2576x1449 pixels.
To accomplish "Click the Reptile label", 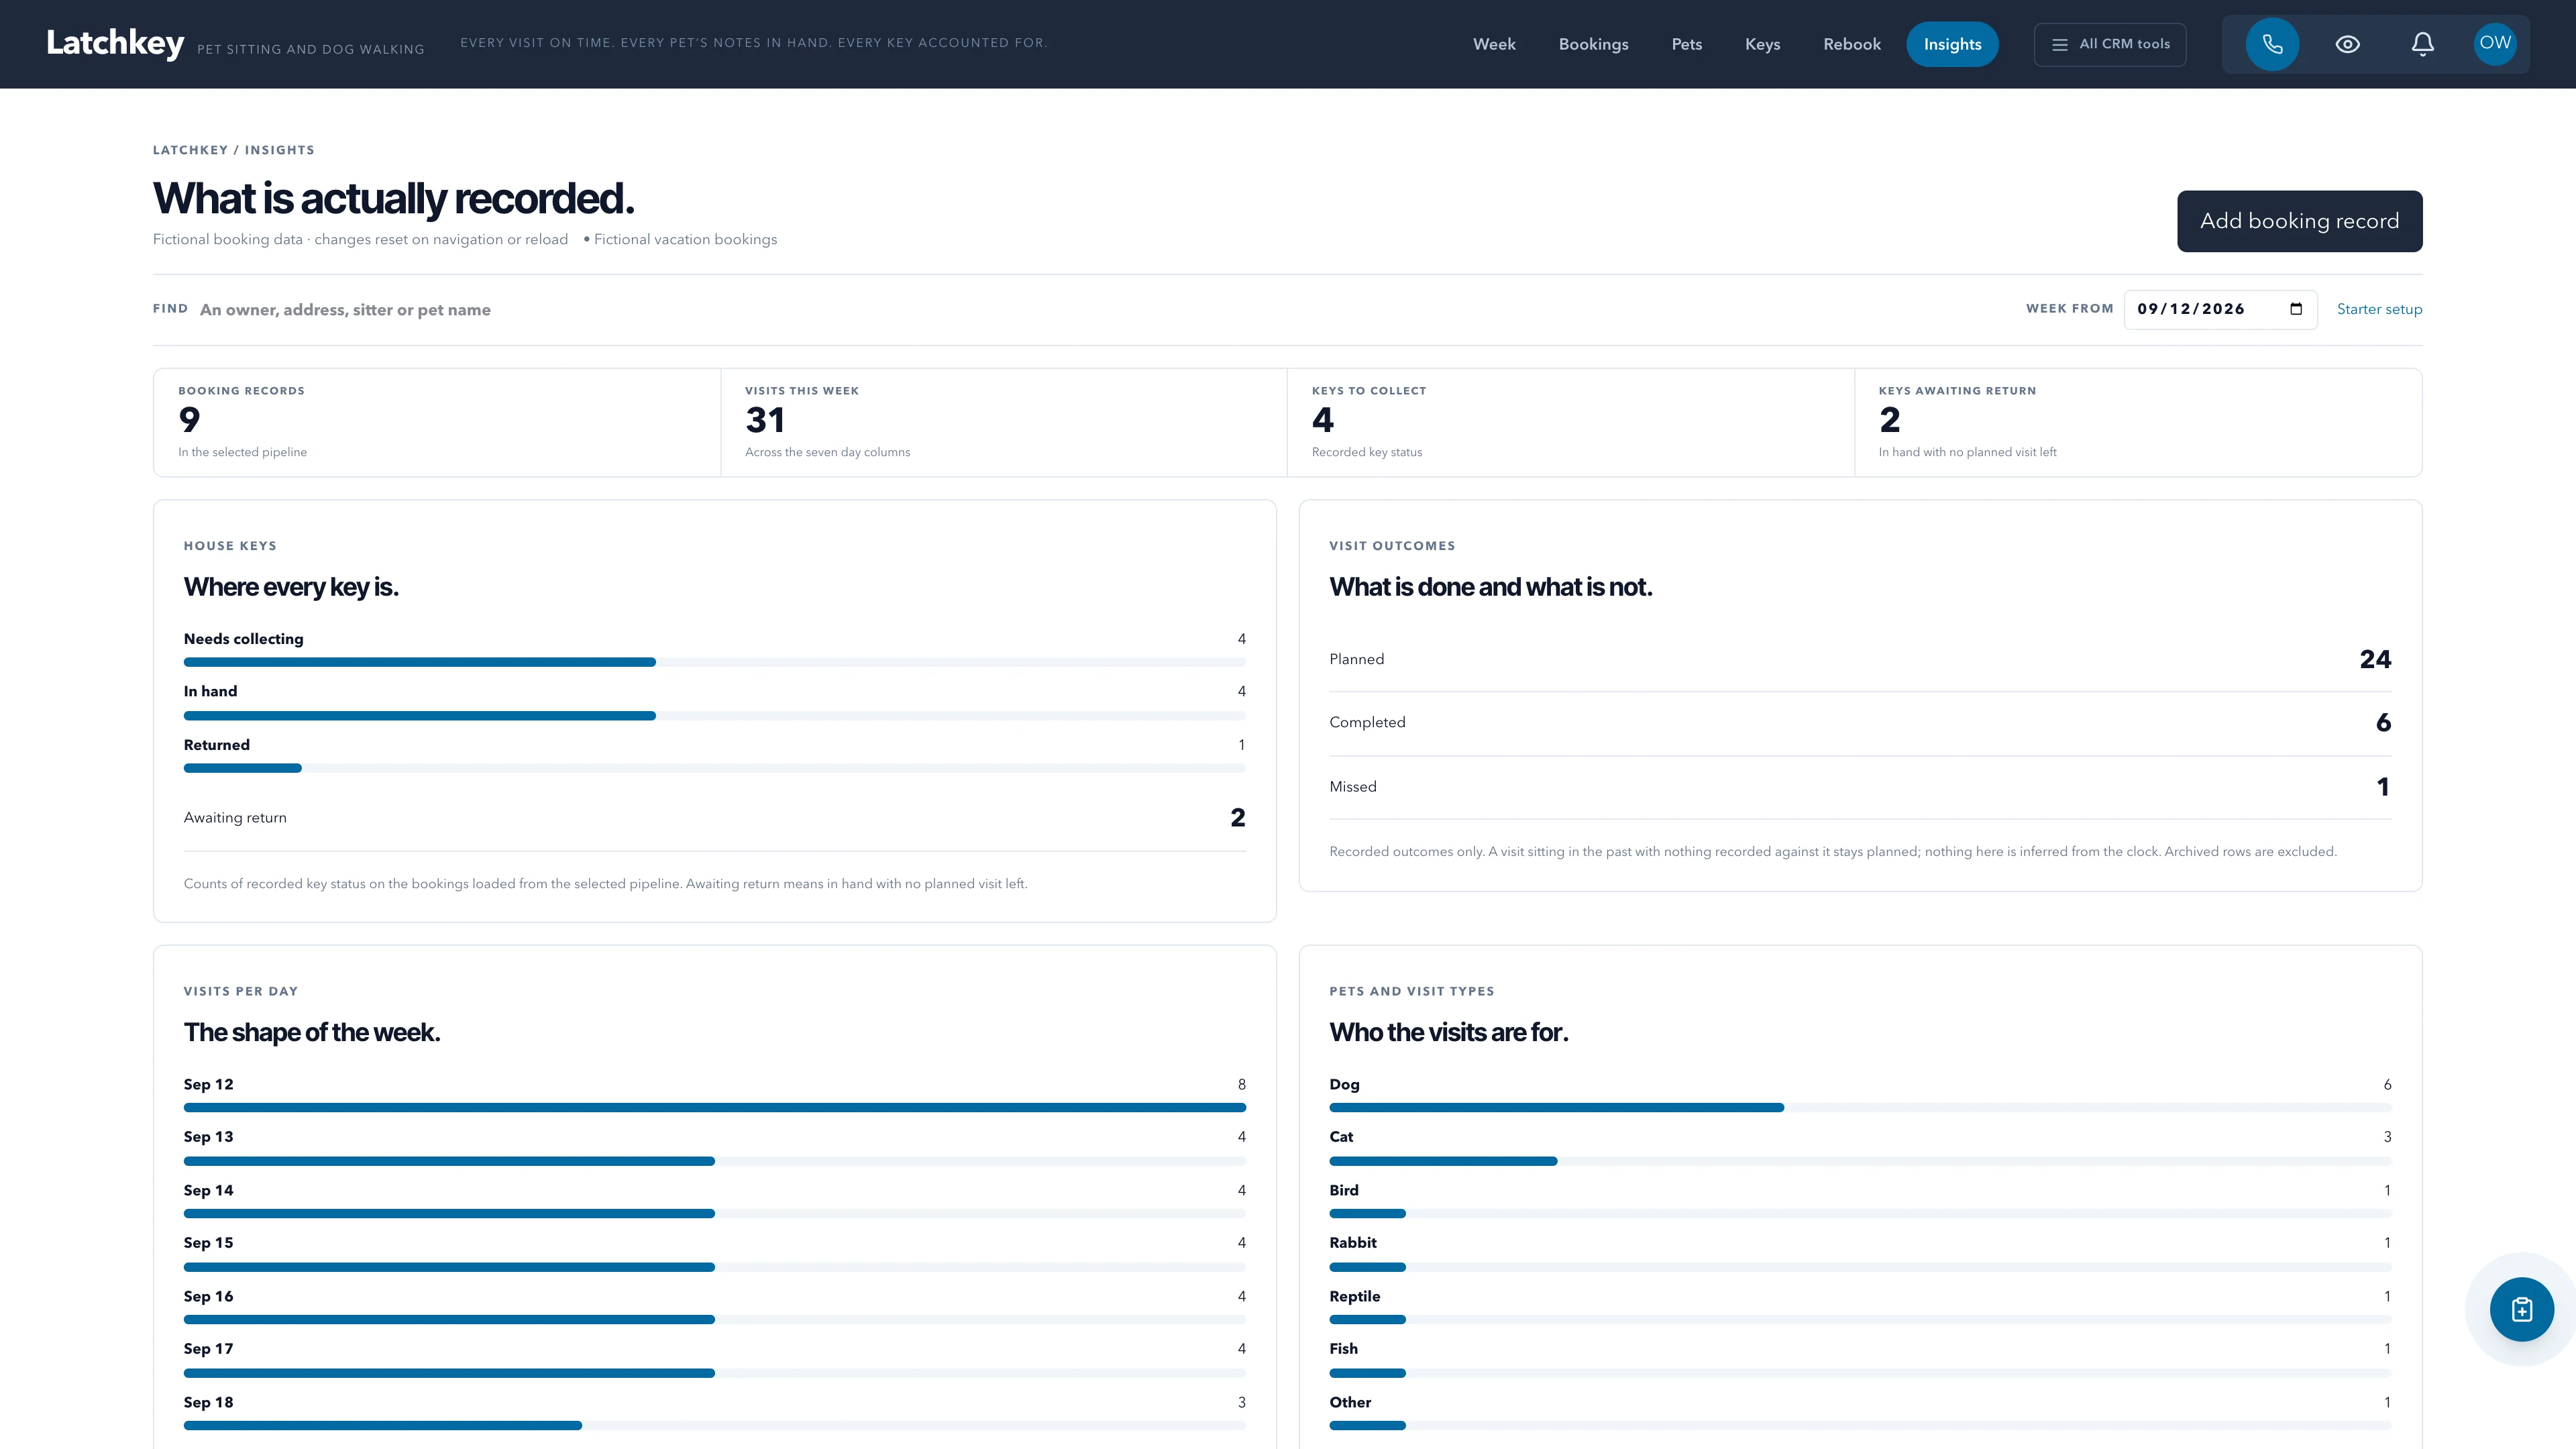I will point(1354,1296).
